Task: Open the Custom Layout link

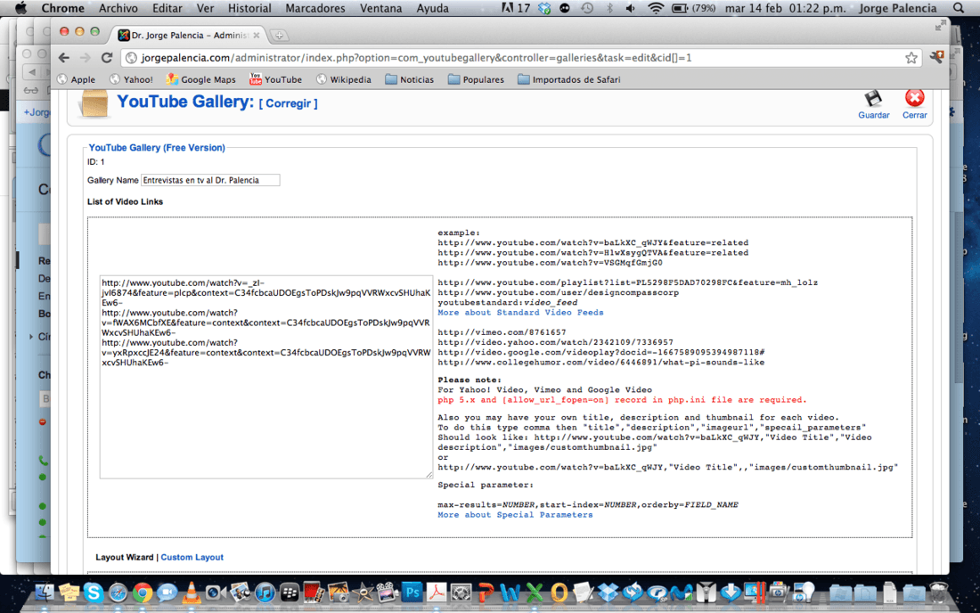Action: point(192,558)
